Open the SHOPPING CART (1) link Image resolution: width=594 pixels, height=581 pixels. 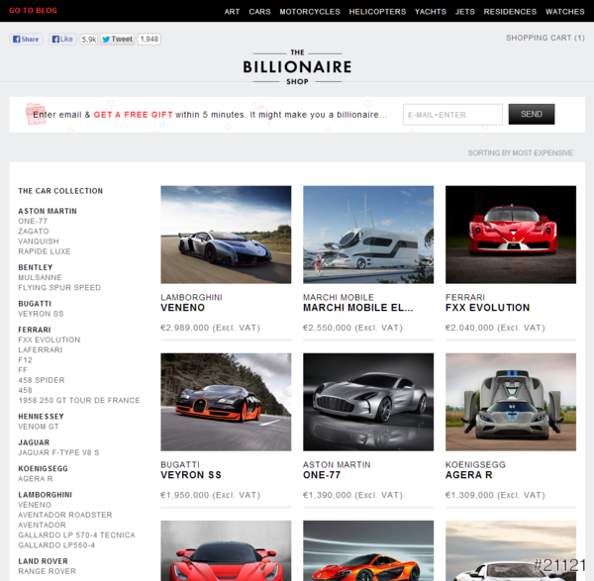[545, 38]
